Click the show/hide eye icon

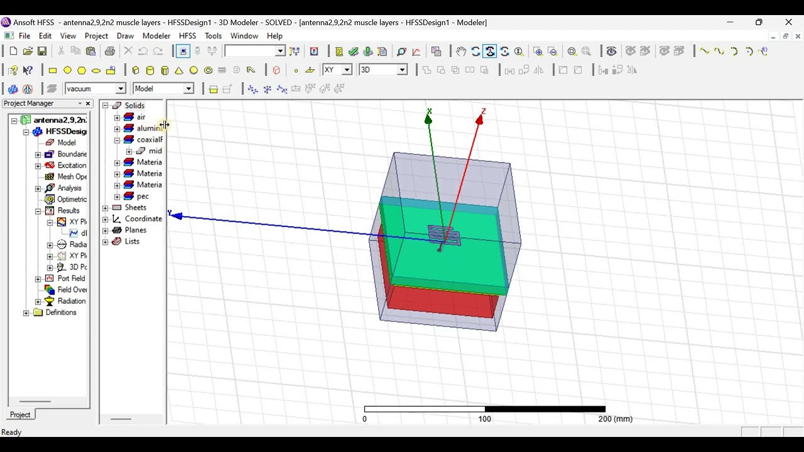pos(611,51)
